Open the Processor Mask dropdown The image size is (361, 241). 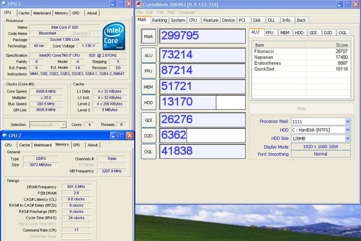pyautogui.click(x=347, y=121)
